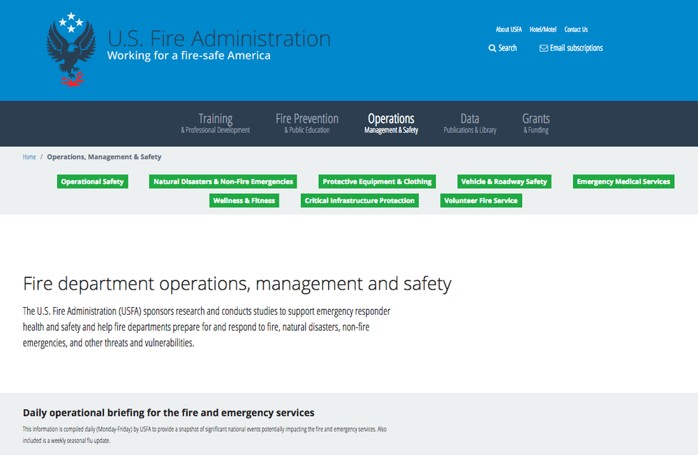
Task: Select the Vehicle & Roadway Safety tag
Action: point(504,181)
